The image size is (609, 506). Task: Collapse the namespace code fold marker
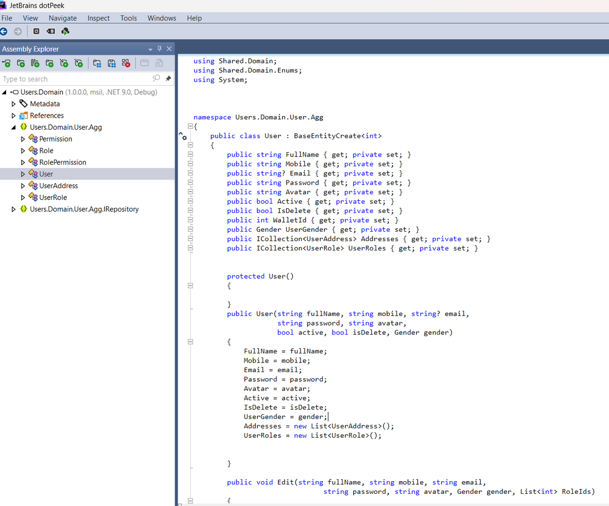(x=191, y=126)
